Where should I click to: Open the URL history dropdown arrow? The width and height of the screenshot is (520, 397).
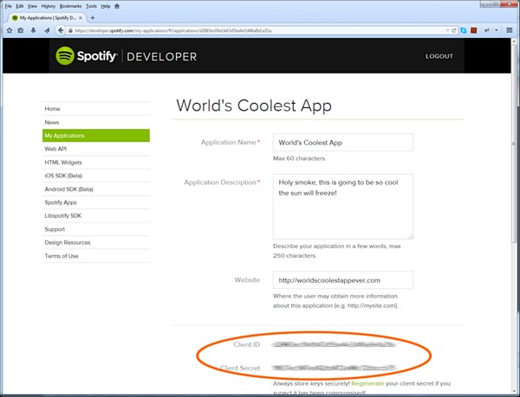click(x=448, y=30)
